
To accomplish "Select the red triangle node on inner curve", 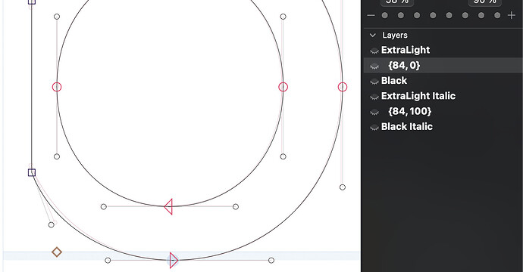I will point(168,206).
